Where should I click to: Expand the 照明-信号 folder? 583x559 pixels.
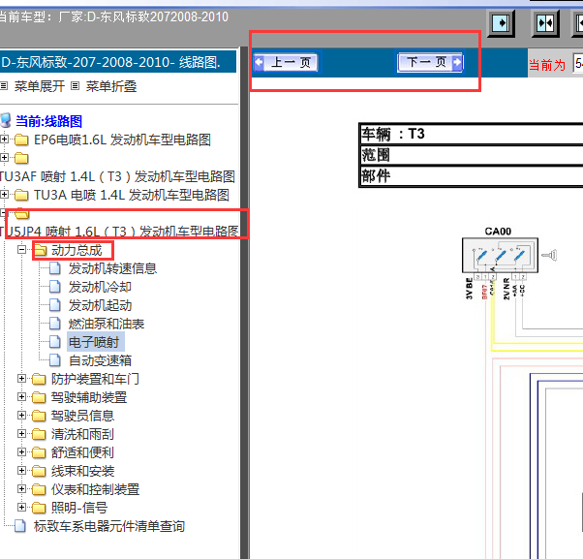(21, 508)
